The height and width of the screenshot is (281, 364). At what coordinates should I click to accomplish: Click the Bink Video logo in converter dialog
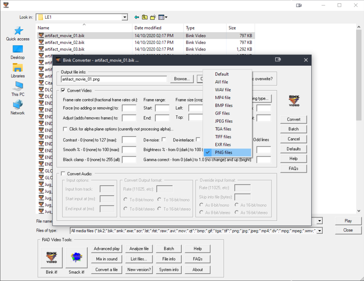coord(294,101)
